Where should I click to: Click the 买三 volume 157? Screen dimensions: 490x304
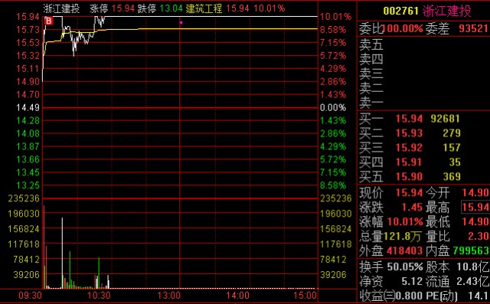(x=452, y=148)
